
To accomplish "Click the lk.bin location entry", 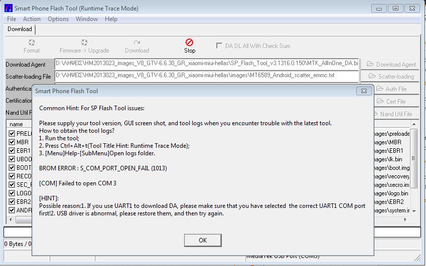I will pyautogui.click(x=388, y=159).
